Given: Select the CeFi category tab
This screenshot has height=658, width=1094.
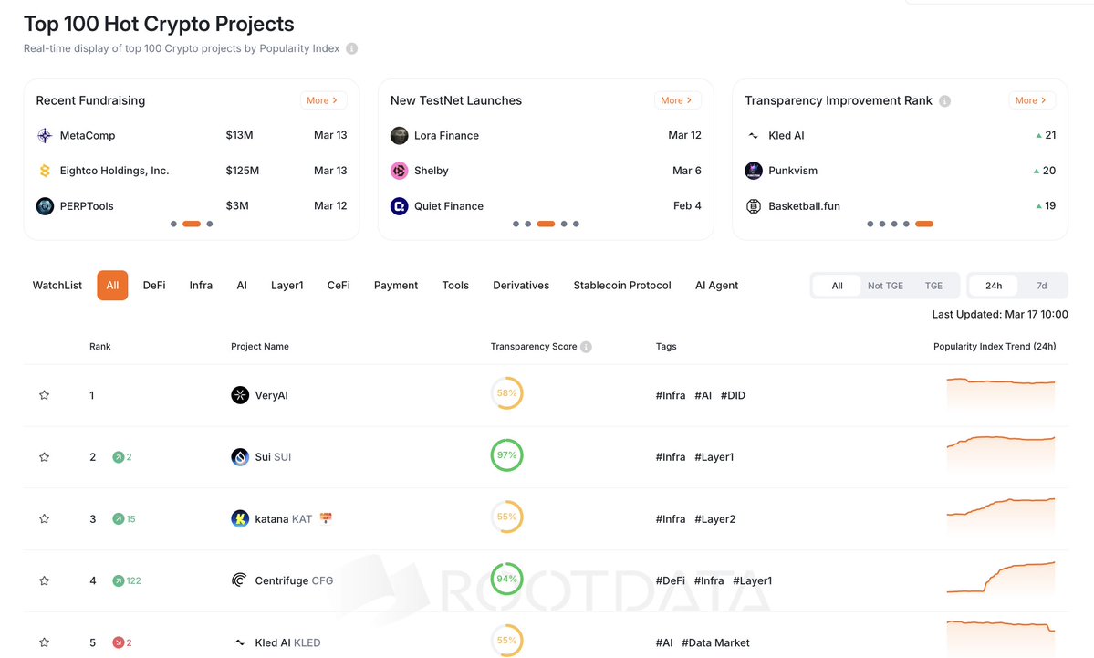Looking at the screenshot, I should 339,286.
